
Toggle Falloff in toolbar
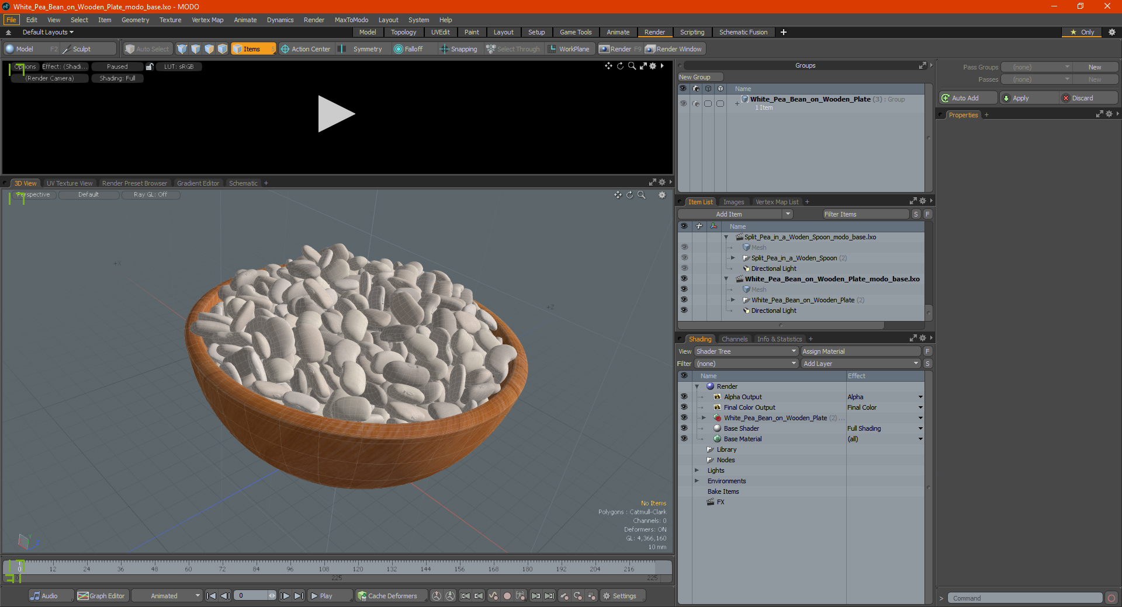point(408,49)
